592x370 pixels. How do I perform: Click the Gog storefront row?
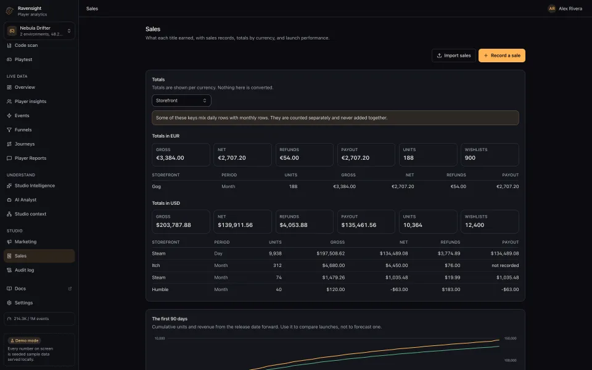(335, 186)
